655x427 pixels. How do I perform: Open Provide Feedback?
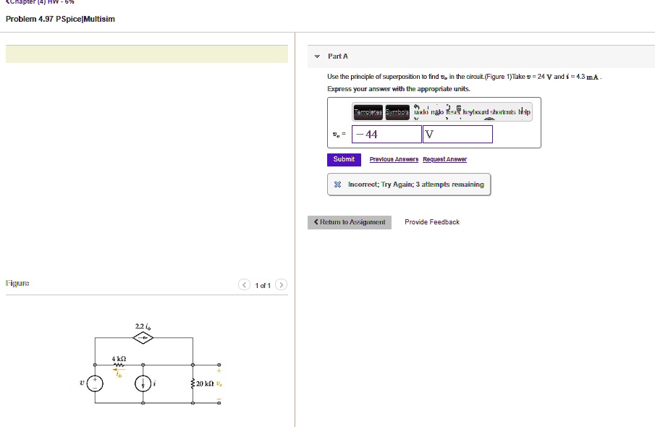click(431, 222)
